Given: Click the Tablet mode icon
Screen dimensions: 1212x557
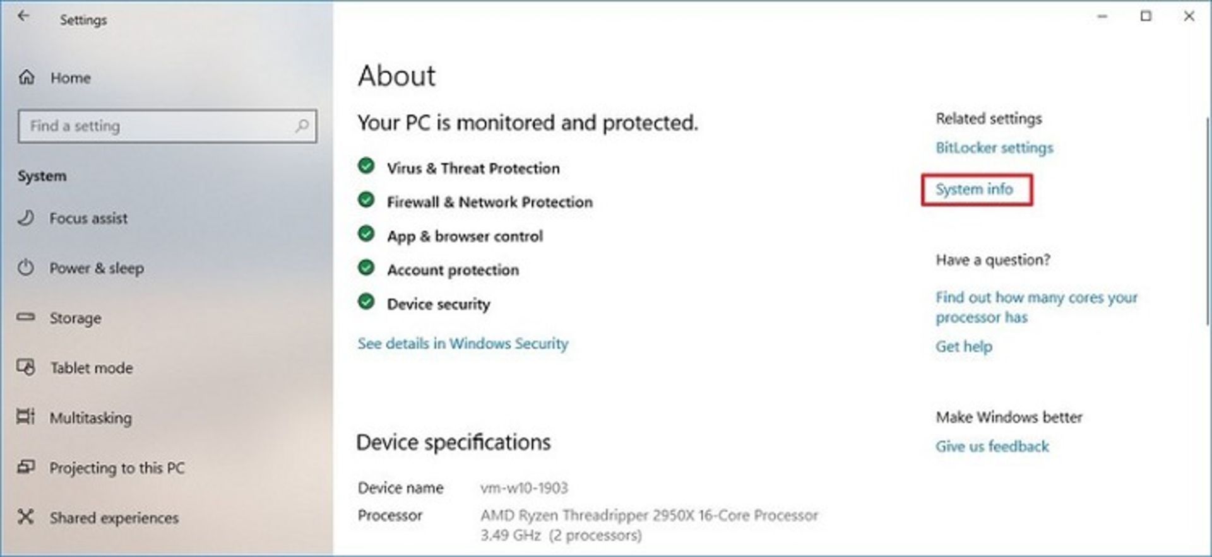Looking at the screenshot, I should [26, 367].
